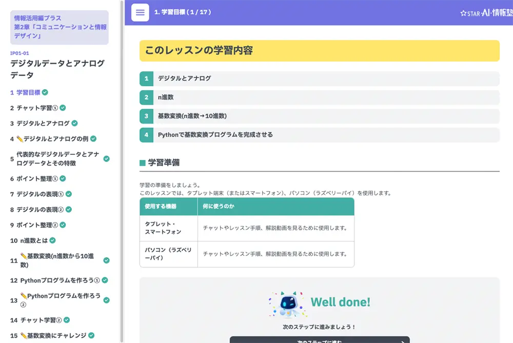Viewport: 513px width, 343px height.
Task: Click table cell パソコン（ラズベリーパイ）
Action: [x=168, y=254]
